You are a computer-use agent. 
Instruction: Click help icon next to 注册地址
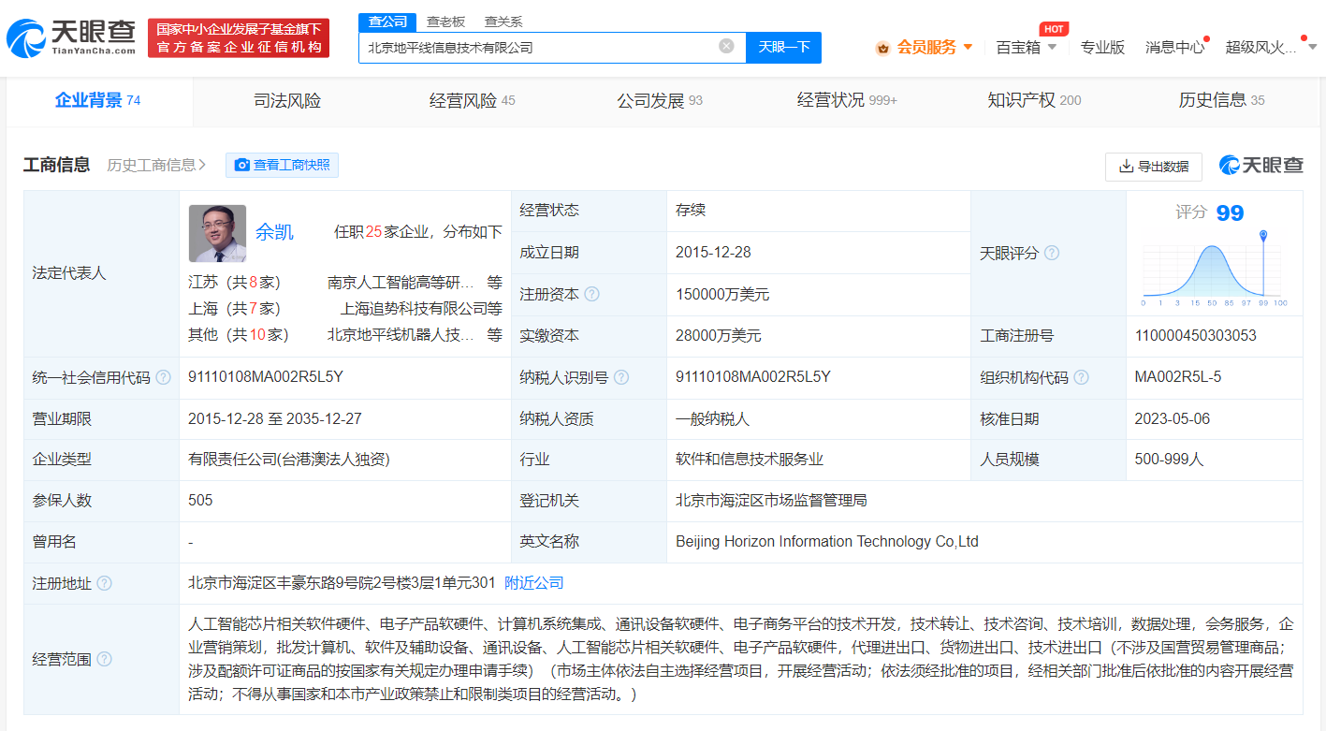(104, 583)
